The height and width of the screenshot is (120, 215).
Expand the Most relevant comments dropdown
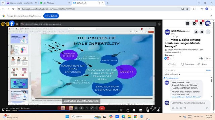172,74
